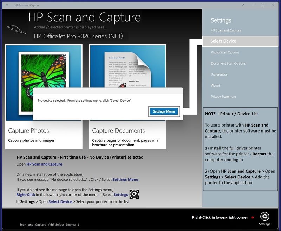Click the inline Settings gear icon in instructions
Image resolution: width=281 pixels, height=231 pixels.
click(134, 194)
